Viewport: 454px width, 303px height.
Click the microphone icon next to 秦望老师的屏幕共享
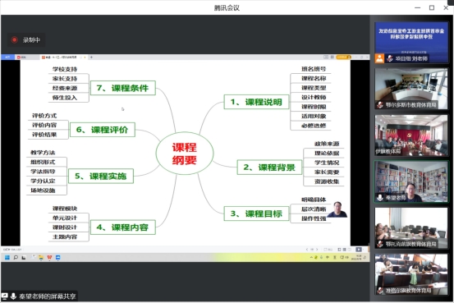click(13, 296)
